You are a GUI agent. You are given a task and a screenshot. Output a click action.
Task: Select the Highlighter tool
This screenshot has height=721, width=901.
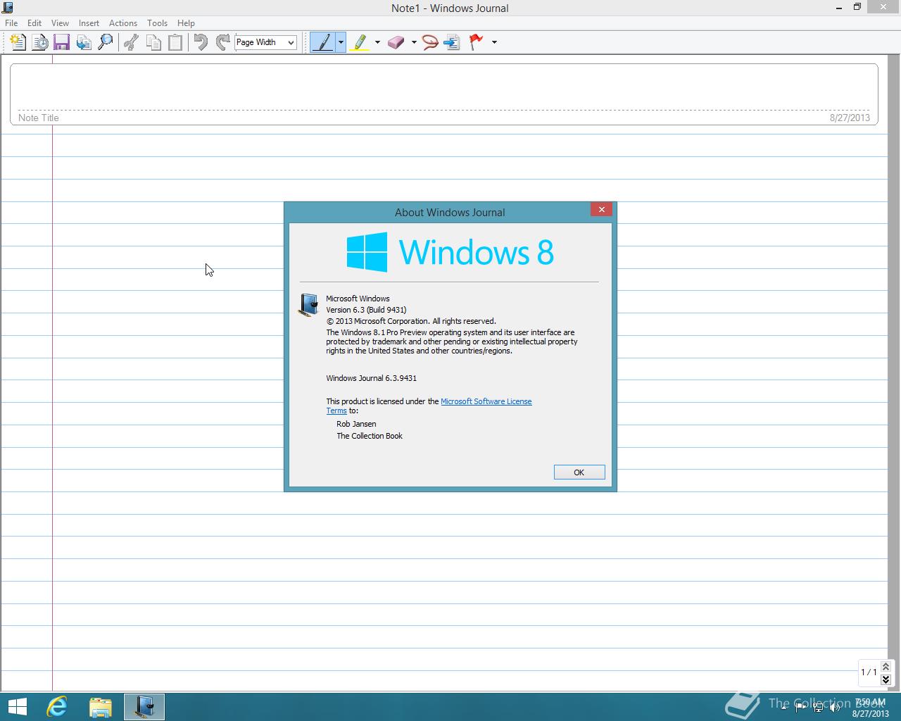pos(360,42)
